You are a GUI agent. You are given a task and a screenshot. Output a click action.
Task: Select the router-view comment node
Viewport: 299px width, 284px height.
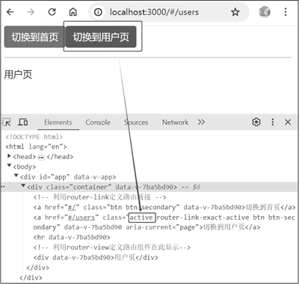(x=112, y=247)
